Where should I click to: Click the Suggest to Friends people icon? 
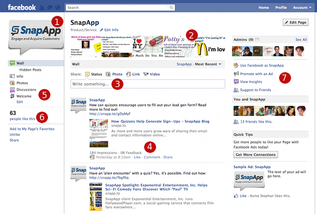[x=236, y=90]
